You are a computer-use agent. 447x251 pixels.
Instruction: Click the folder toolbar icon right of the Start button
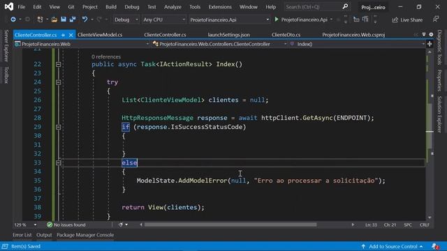pyautogui.click(x=356, y=20)
